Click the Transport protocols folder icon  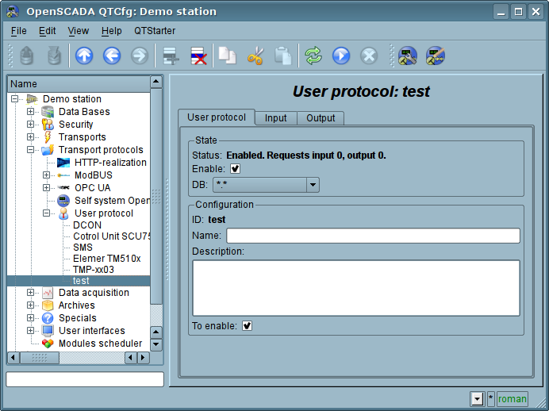tap(48, 150)
